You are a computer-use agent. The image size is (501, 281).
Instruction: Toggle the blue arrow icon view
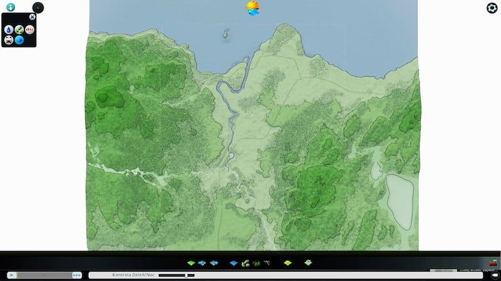click(x=19, y=40)
